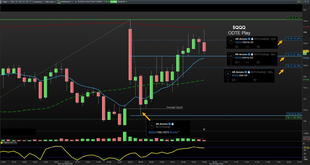This screenshot has height=165, width=310.
Task: Click the Overnight Gap fill annotation text
Action: coord(174,107)
